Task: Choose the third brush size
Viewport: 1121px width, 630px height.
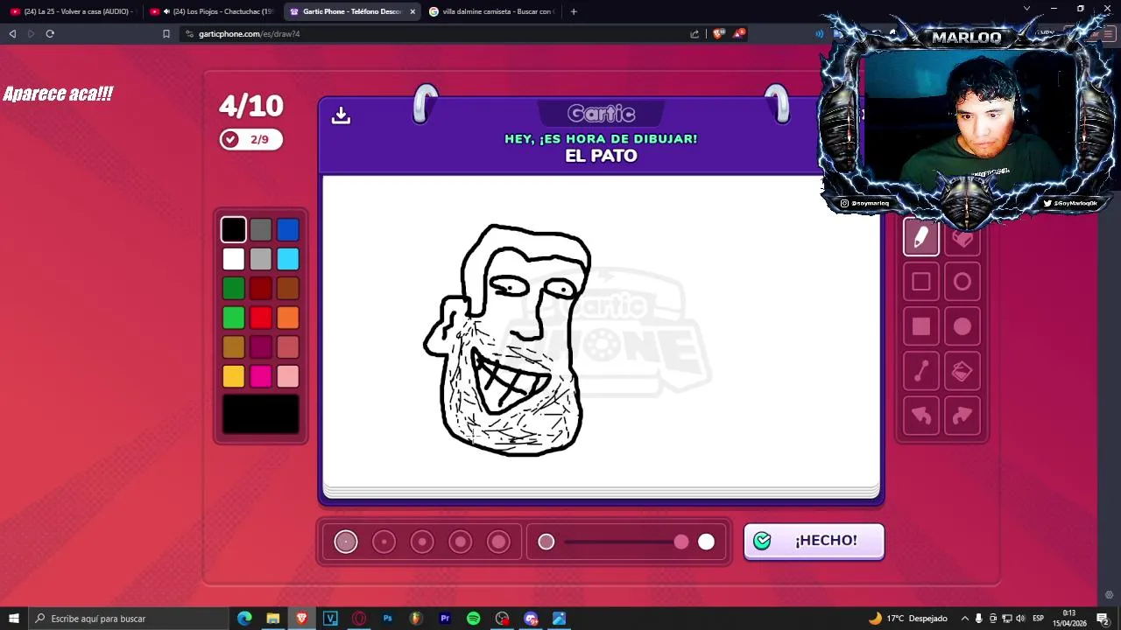Action: click(422, 542)
